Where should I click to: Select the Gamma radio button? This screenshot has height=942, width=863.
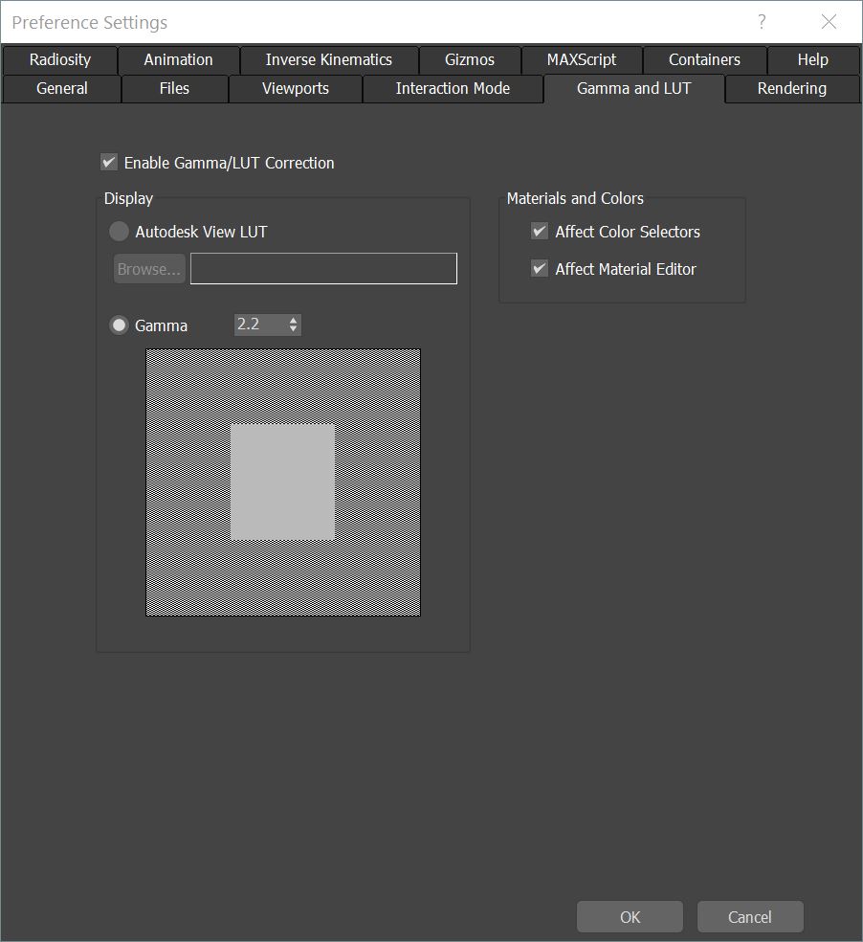pos(119,325)
